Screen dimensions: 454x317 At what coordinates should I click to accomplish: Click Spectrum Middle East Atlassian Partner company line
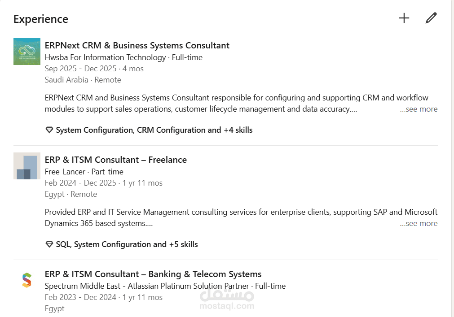coord(165,286)
